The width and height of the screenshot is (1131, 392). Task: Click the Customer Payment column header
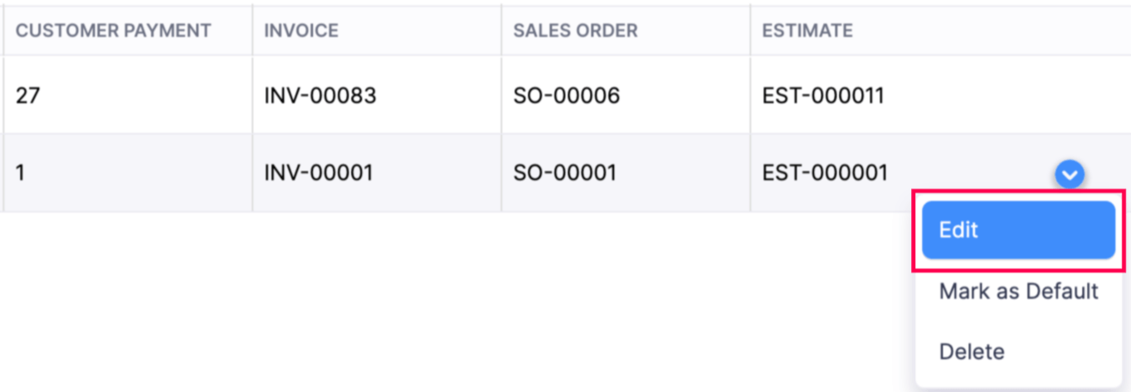pos(113,31)
